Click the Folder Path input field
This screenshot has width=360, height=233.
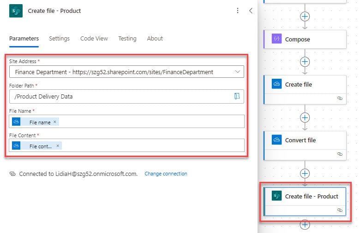(x=126, y=96)
